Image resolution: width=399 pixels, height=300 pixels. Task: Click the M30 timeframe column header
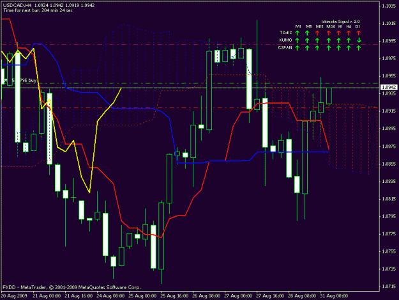pos(331,26)
